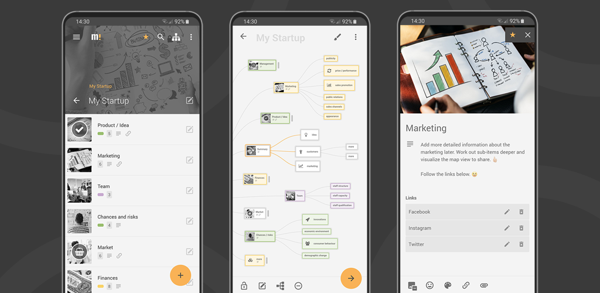
Task: Delete the Twitter link
Action: click(521, 244)
